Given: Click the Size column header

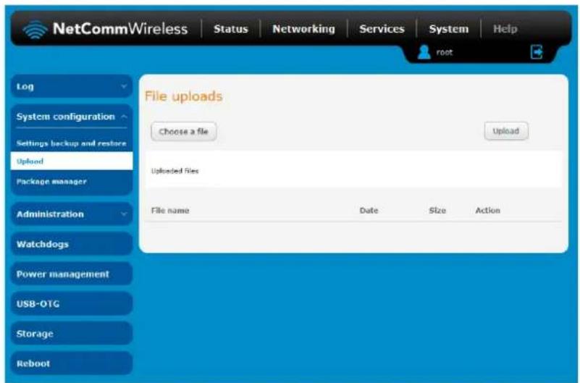Looking at the screenshot, I should [437, 211].
